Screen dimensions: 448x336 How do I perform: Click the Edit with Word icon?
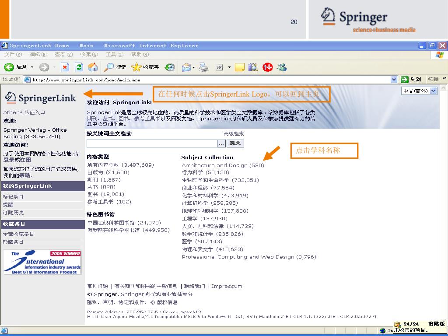tap(219, 67)
